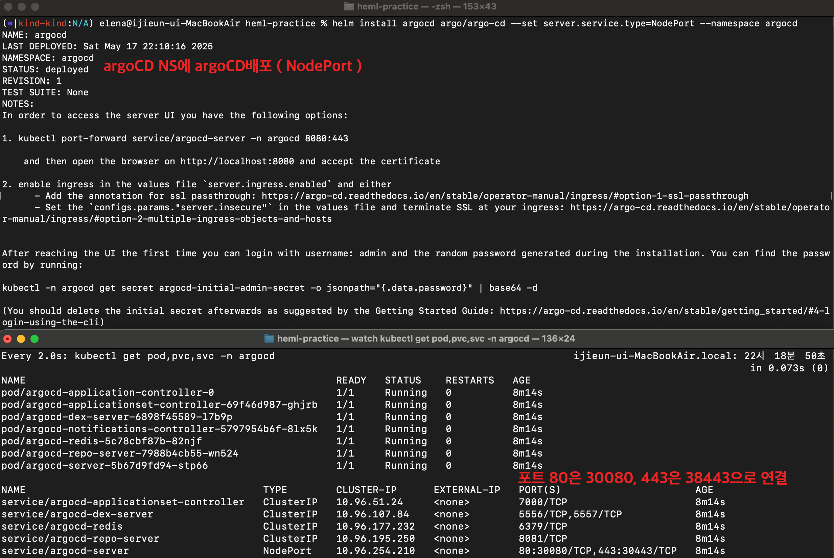Click the top window title 'heml-practice — -zsh — 153×43'
The width and height of the screenshot is (834, 558).
tap(426, 6)
